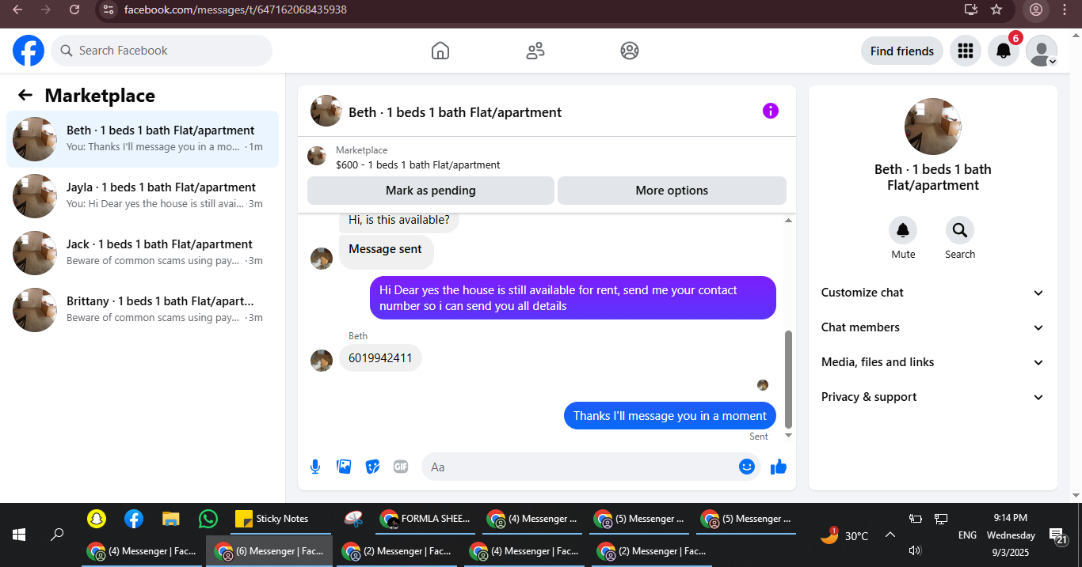Expand Media, files and links section

[933, 362]
